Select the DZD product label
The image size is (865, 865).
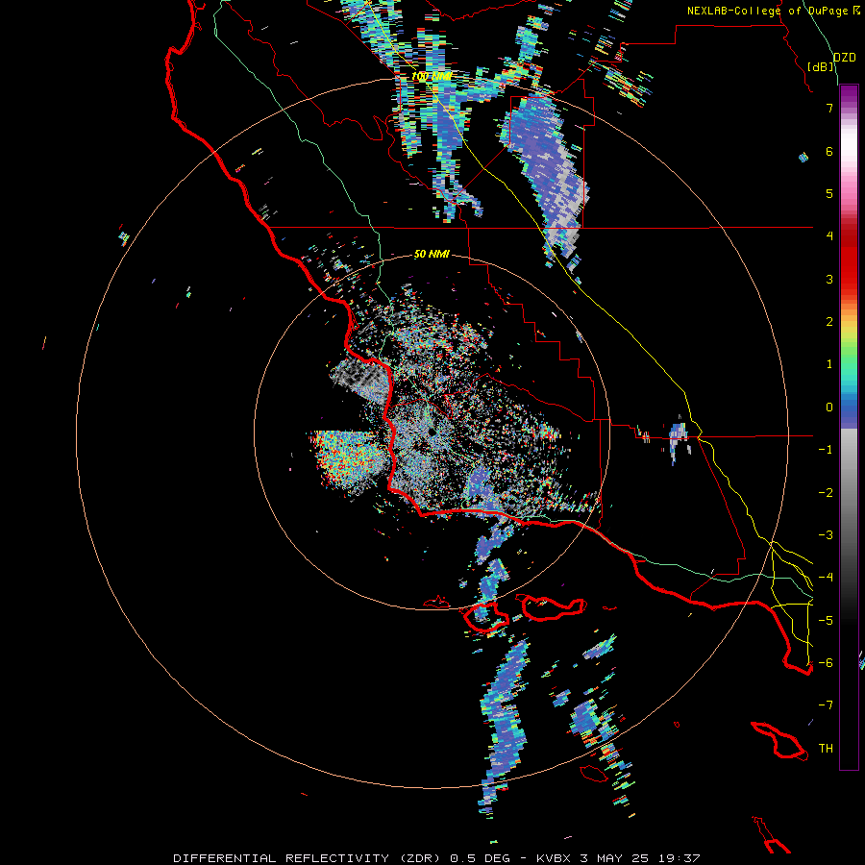pyautogui.click(x=845, y=58)
